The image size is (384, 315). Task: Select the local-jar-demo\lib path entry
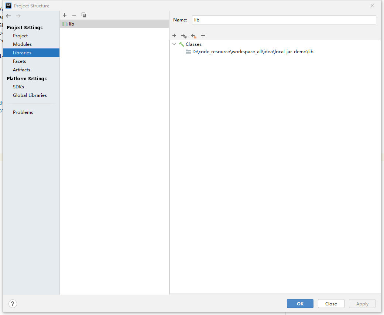(253, 52)
